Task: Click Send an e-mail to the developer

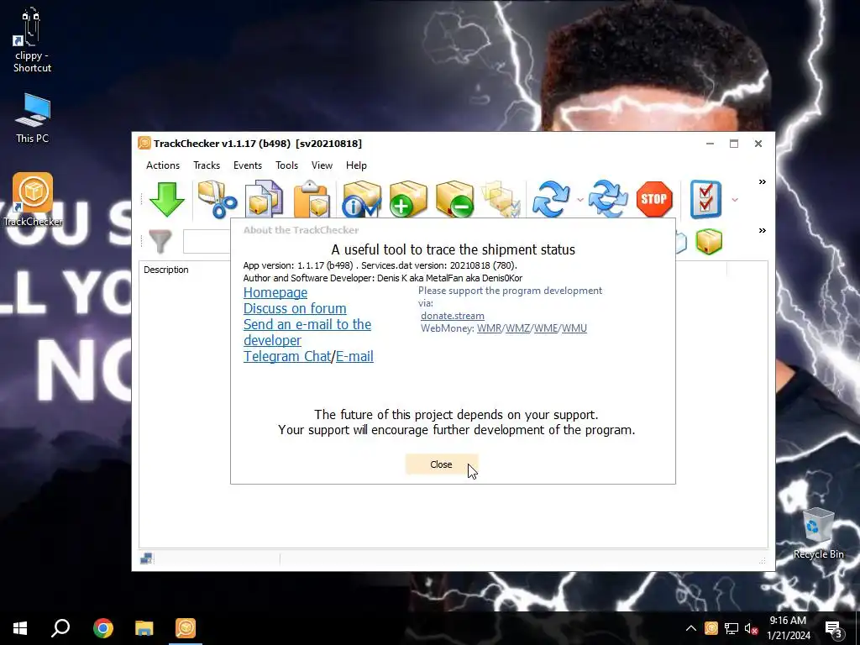Action: tap(307, 332)
